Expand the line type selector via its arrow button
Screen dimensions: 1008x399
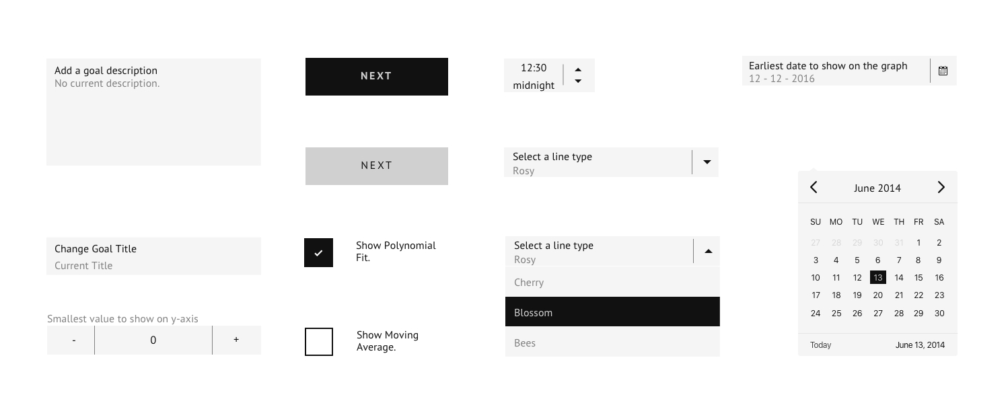click(x=705, y=162)
